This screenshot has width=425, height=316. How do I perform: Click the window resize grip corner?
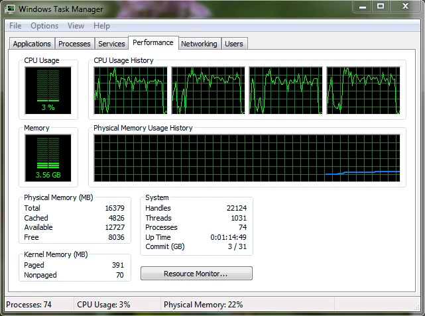(x=417, y=307)
